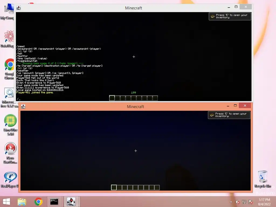Maximize the top Minecraft window
Viewport: 276px width, 207px height.
[236, 7]
